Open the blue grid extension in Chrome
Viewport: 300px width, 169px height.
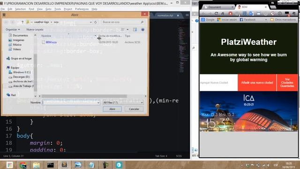[245, 14]
